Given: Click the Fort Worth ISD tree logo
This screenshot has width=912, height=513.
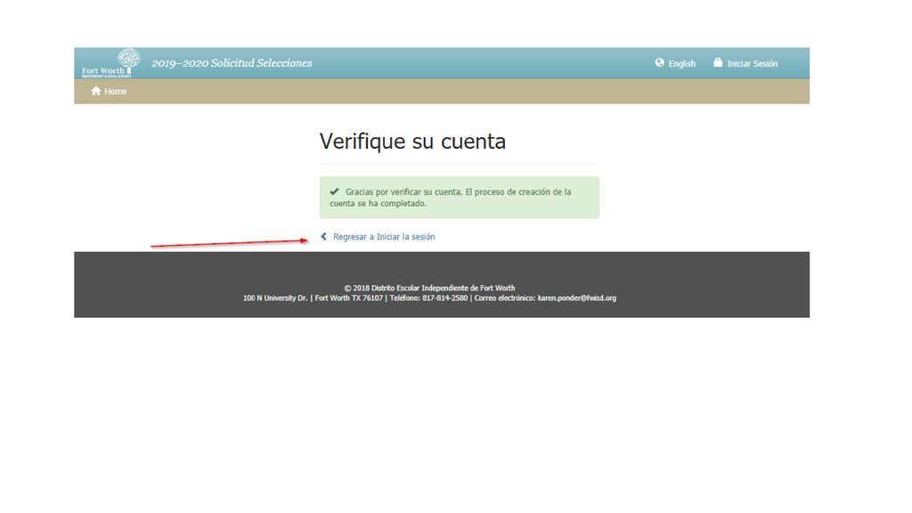Looking at the screenshot, I should [111, 63].
